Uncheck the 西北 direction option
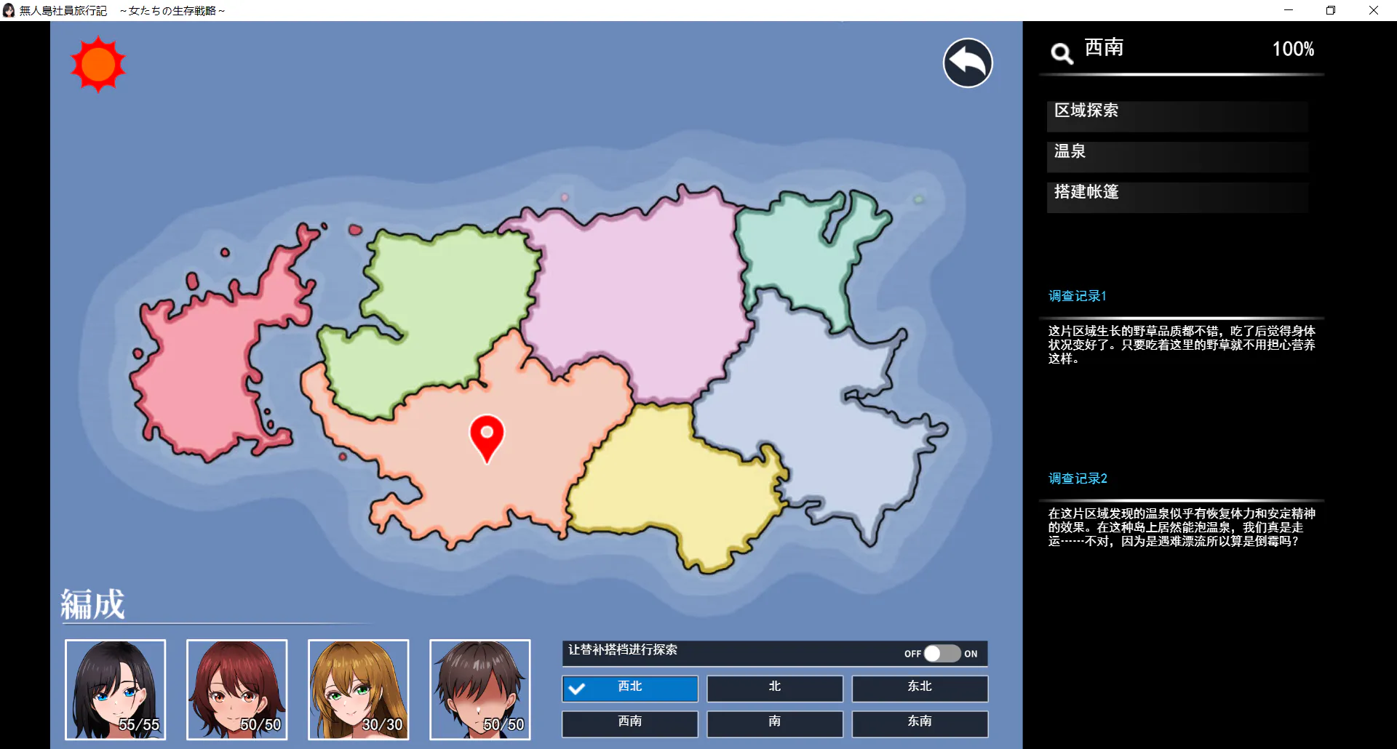The width and height of the screenshot is (1397, 749). 629,688
